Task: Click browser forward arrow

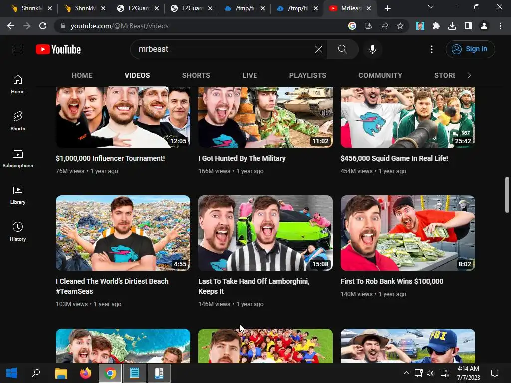Action: click(27, 26)
